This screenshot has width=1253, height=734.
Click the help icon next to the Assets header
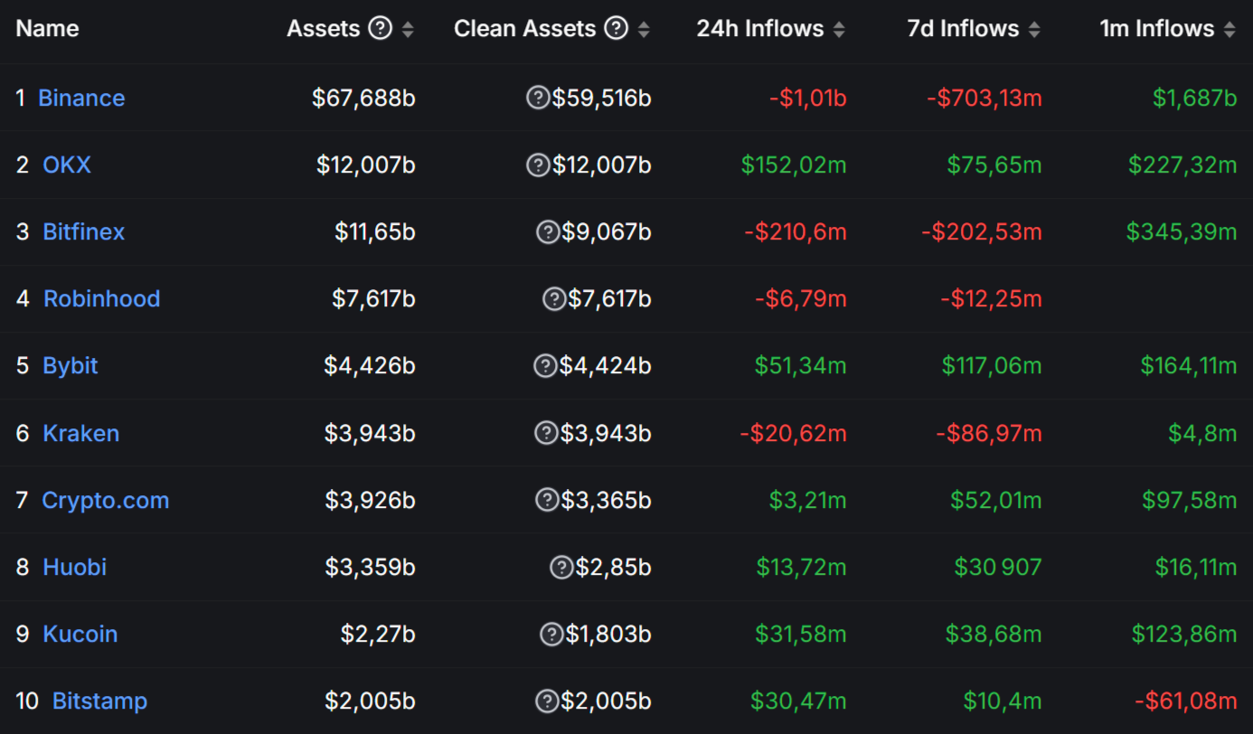click(381, 27)
